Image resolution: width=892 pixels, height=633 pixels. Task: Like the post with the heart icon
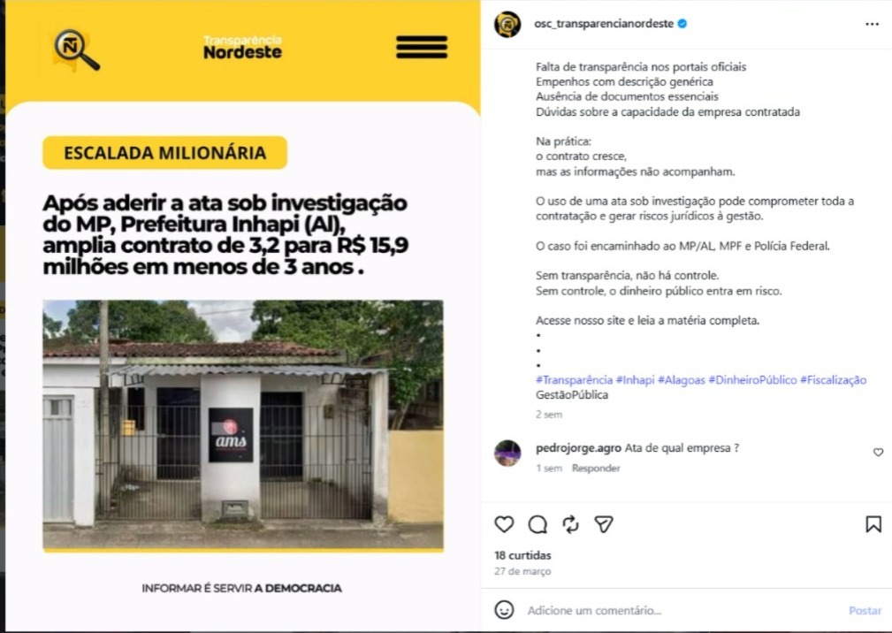504,524
